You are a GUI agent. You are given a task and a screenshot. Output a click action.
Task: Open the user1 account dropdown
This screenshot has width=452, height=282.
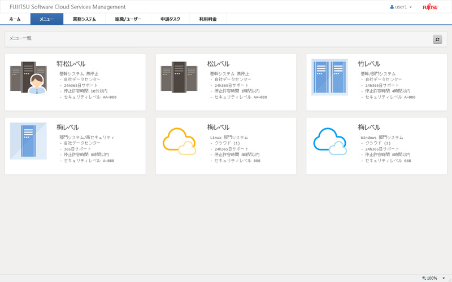pyautogui.click(x=401, y=7)
